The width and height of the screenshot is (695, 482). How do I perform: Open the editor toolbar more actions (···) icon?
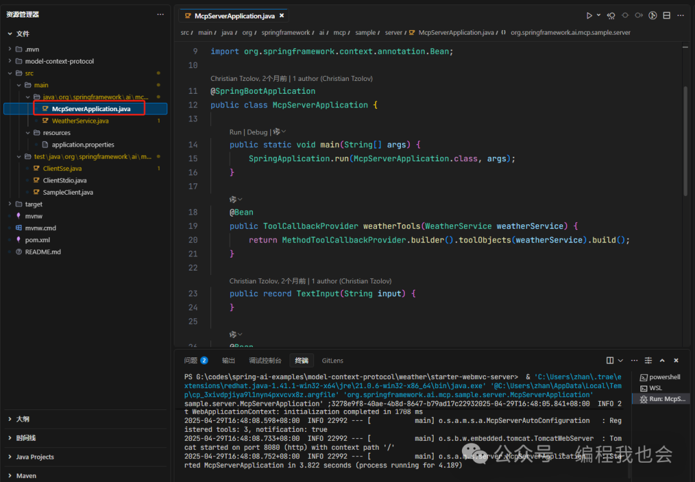(x=681, y=16)
